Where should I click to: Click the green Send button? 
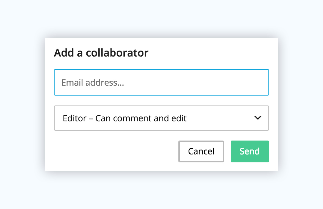point(250,151)
